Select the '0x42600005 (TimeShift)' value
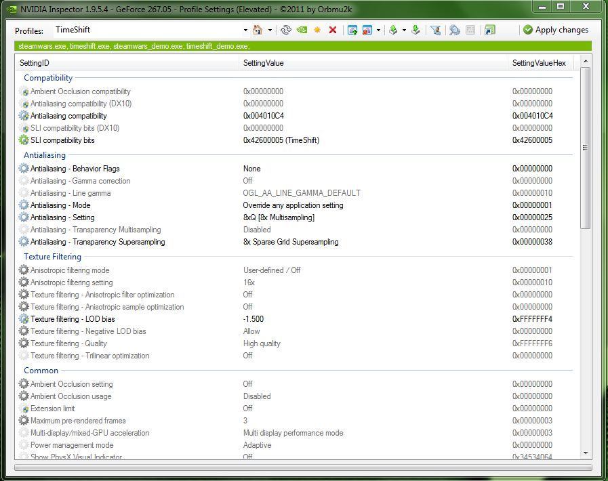Screen dimensions: 608x481 pos(281,140)
